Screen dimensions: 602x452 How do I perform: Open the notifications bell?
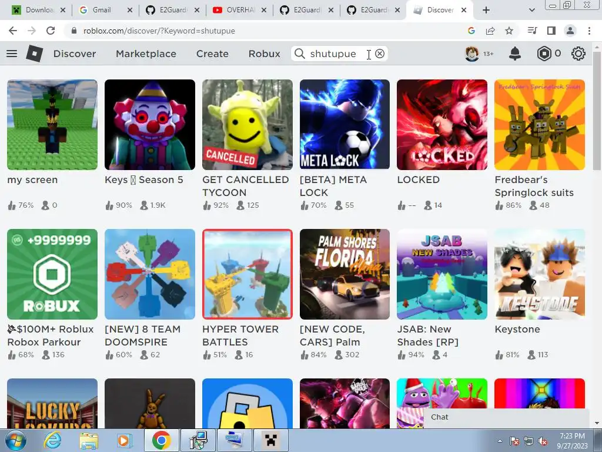click(515, 54)
